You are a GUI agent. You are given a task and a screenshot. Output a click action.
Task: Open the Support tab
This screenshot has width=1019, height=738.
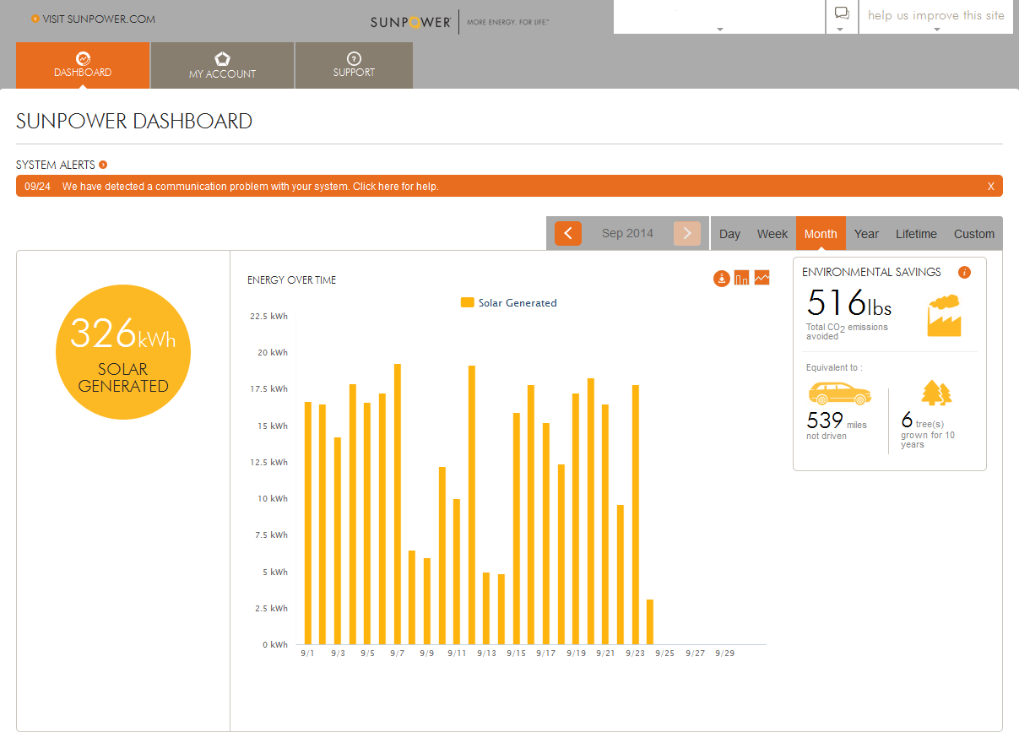click(x=354, y=65)
